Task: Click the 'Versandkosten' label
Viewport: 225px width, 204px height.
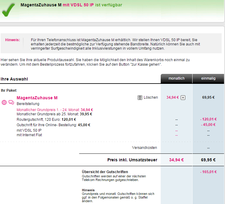Action: click(145, 148)
